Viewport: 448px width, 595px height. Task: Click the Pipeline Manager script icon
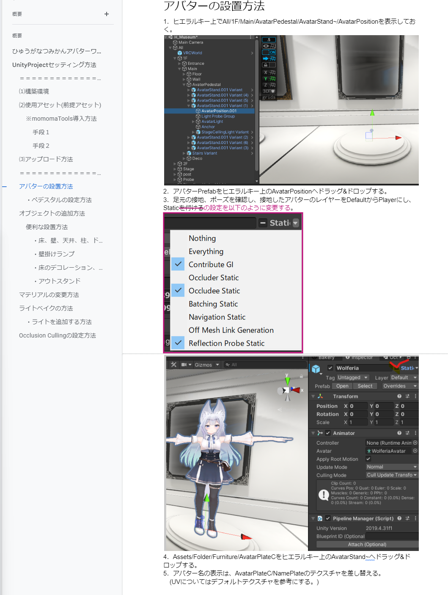(x=320, y=518)
